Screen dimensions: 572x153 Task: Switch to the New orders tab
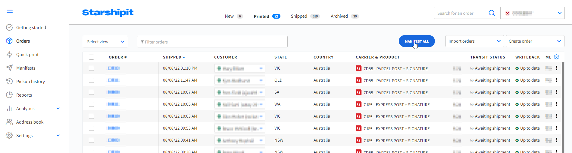[234, 16]
